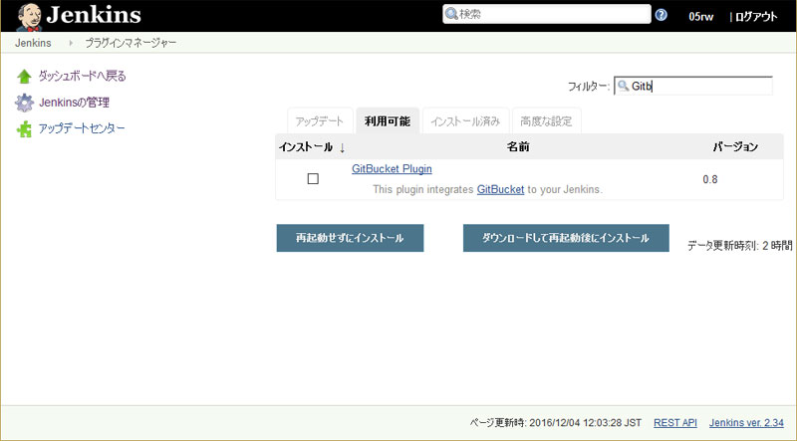Open the 高度な設定 tab
Screen dimensions: 797x441
tap(546, 120)
